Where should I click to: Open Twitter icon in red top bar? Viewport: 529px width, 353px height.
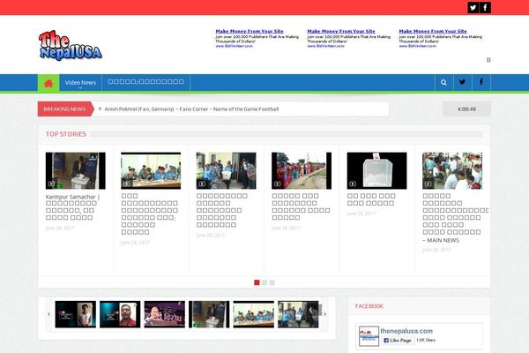click(x=473, y=7)
